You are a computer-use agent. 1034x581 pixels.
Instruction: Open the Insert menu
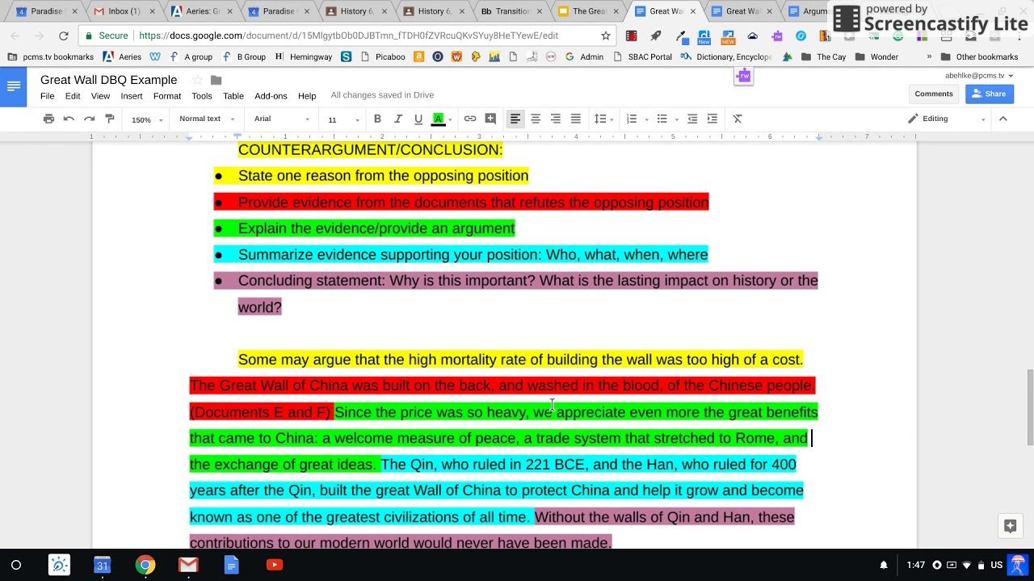point(132,95)
